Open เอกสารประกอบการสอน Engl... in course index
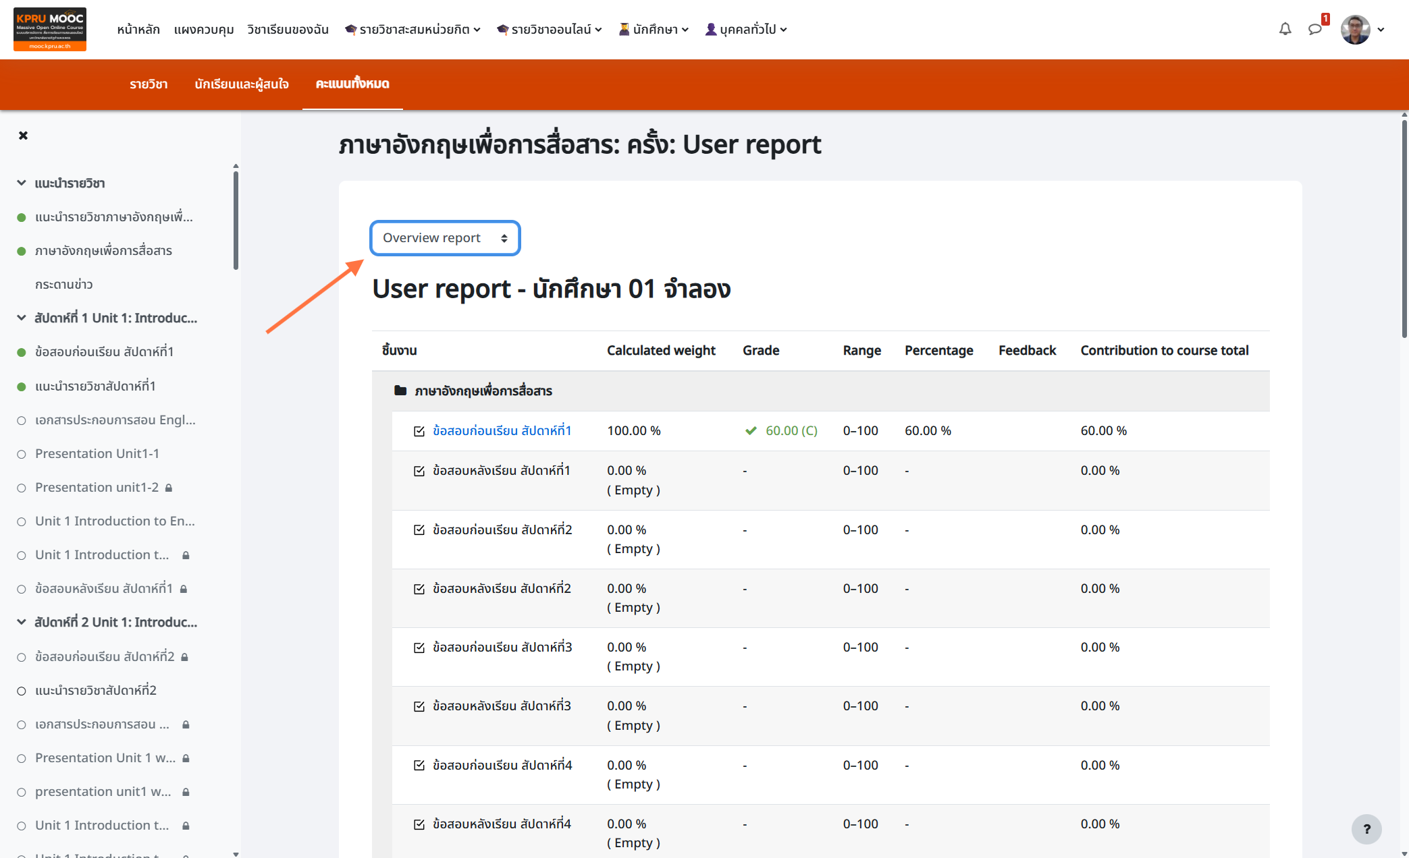The height and width of the screenshot is (858, 1409). pyautogui.click(x=115, y=420)
